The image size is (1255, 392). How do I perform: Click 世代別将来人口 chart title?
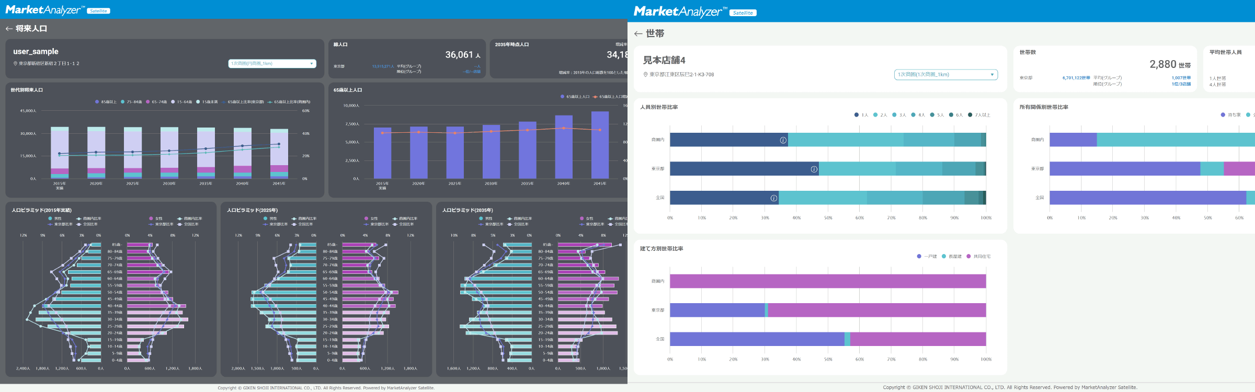[x=27, y=90]
